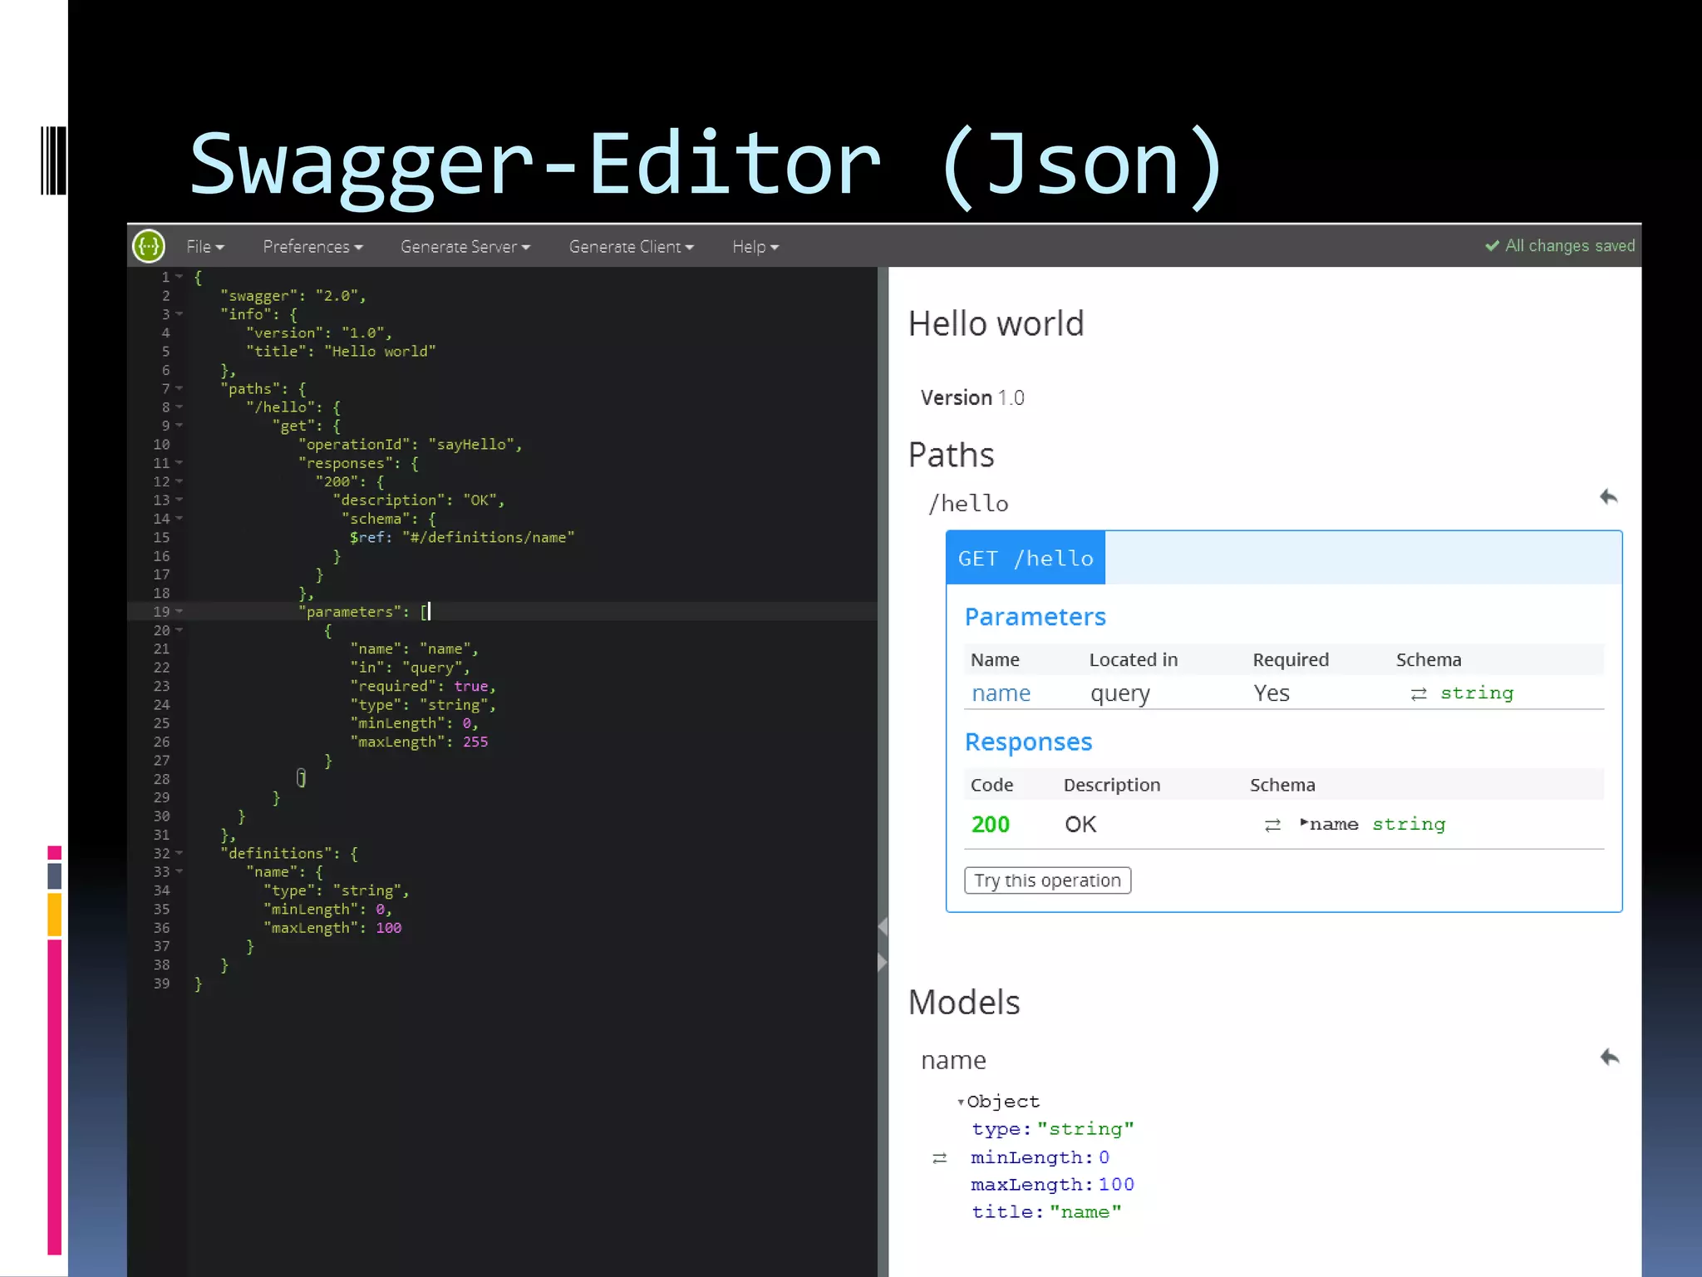Click line number 39 in gutter

tap(161, 984)
